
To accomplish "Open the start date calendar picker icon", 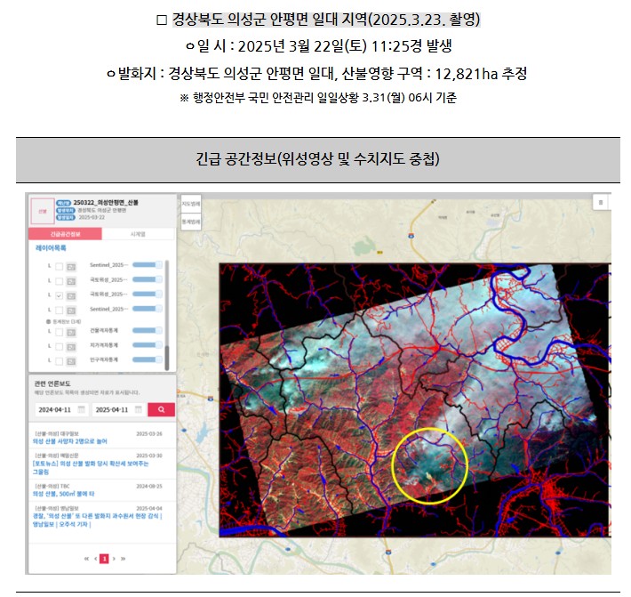I will click(x=81, y=409).
